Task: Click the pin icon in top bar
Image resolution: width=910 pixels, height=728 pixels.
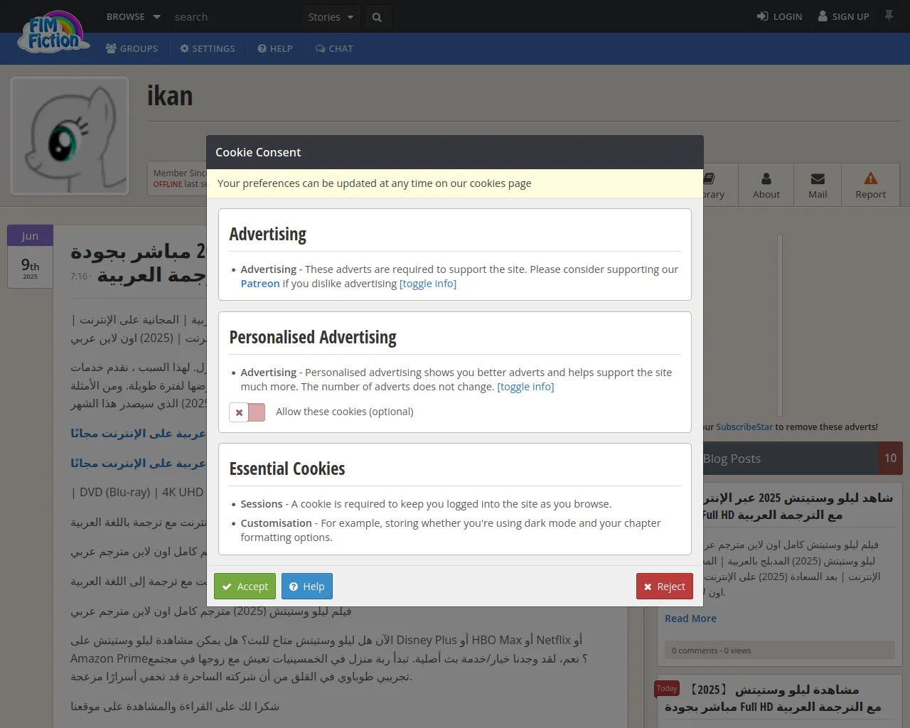Action: (889, 16)
